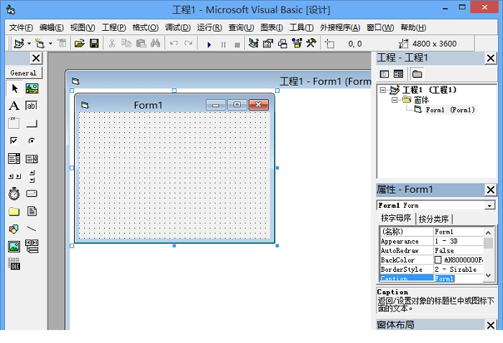Close the toolbox panel
Image resolution: width=503 pixels, height=343 pixels.
tap(36, 58)
